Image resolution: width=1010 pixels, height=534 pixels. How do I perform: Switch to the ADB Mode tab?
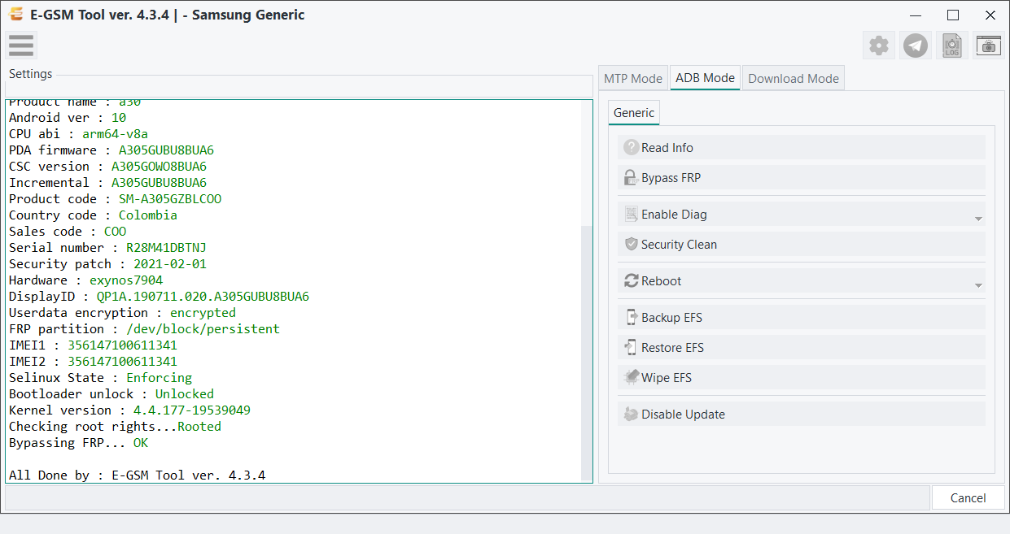706,78
